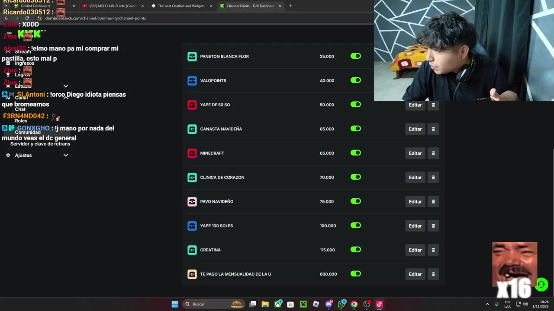Delete the YAPE DE 50 SO reward
The height and width of the screenshot is (311, 554).
(433, 105)
